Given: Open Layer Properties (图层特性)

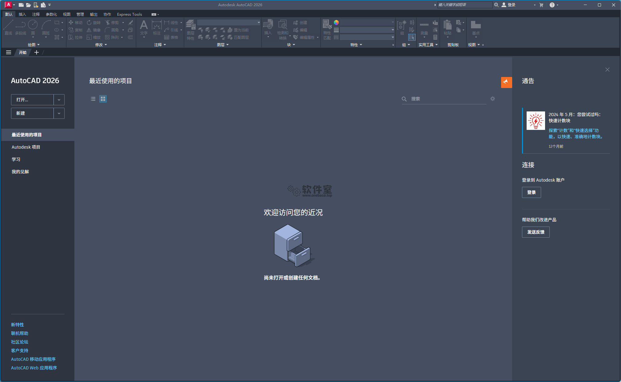Looking at the screenshot, I should pyautogui.click(x=191, y=30).
